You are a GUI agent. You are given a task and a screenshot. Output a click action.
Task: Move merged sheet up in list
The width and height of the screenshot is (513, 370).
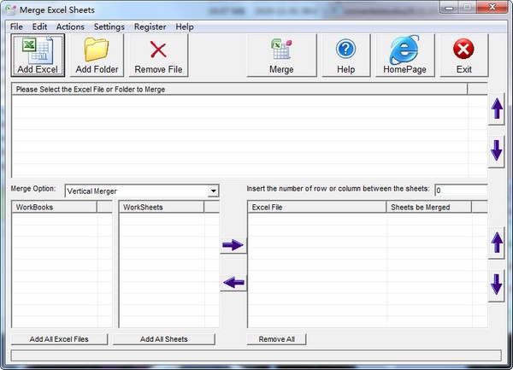497,244
